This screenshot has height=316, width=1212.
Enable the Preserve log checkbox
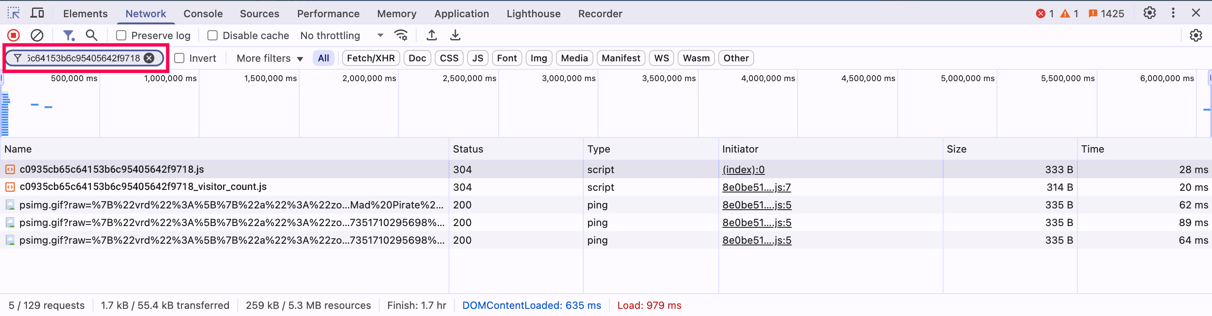121,36
